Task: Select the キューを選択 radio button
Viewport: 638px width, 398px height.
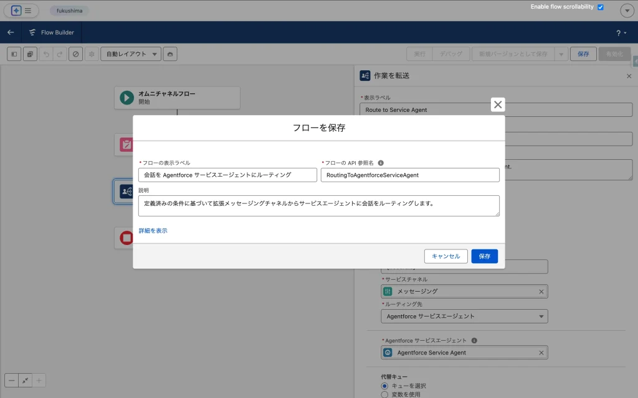Action: tap(384, 386)
